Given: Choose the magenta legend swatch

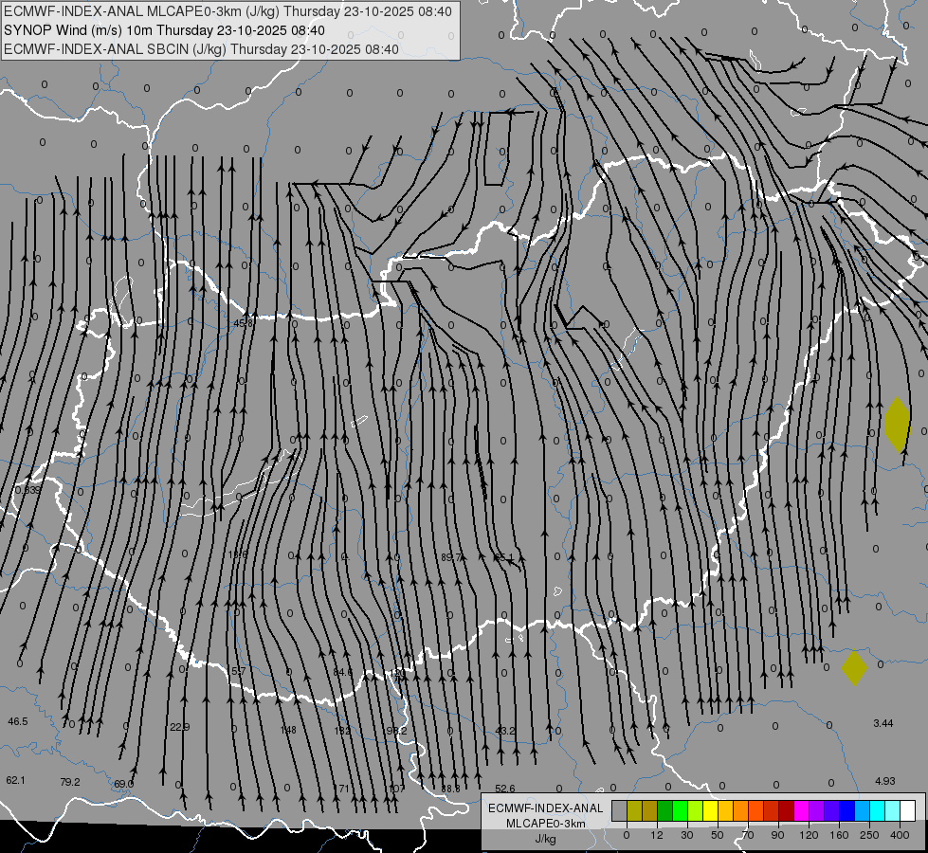Looking at the screenshot, I should 801,811.
